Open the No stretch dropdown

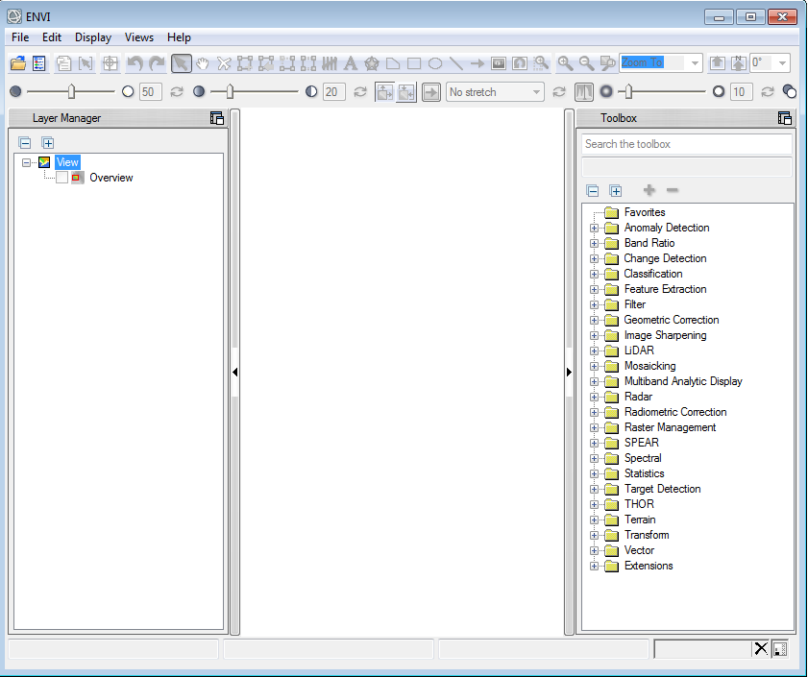pyautogui.click(x=536, y=92)
